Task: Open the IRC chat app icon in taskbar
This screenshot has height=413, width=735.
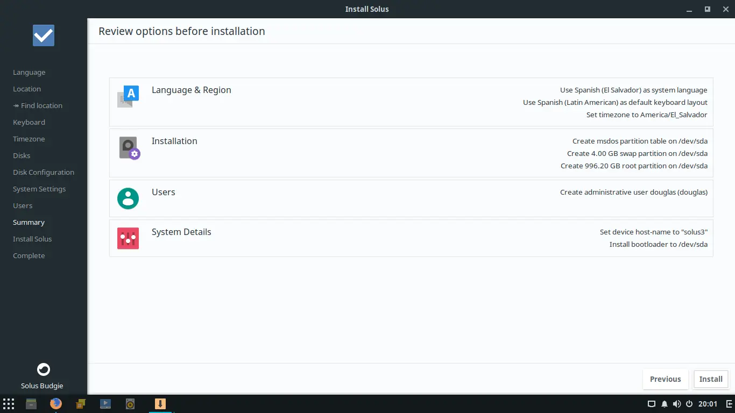Action: [x=81, y=404]
